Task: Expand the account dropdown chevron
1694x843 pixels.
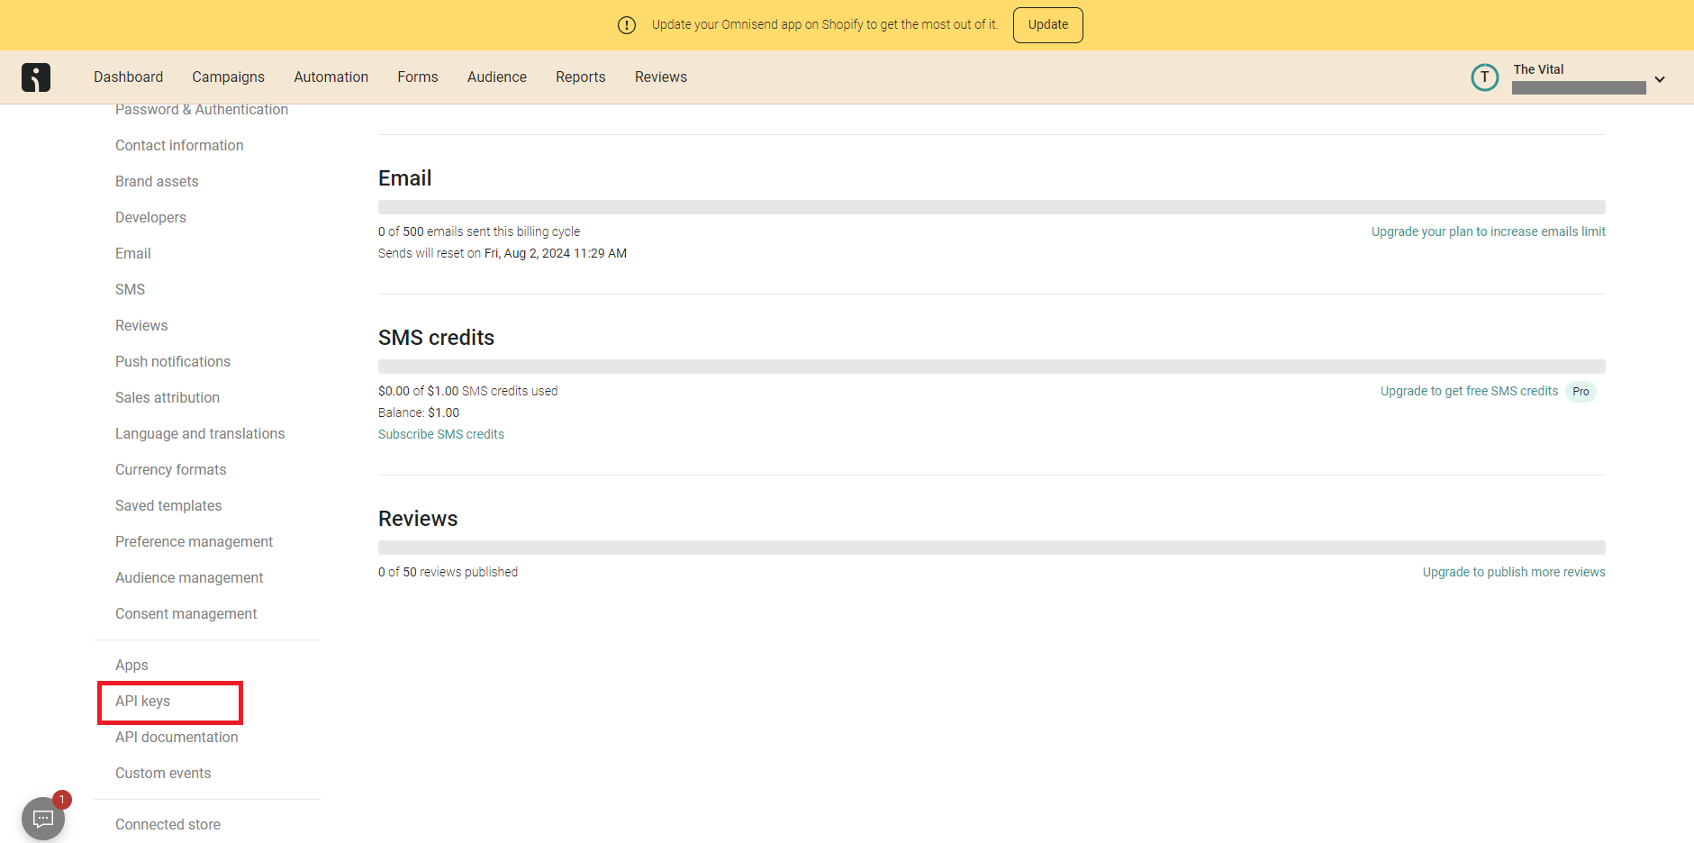Action: [1660, 79]
